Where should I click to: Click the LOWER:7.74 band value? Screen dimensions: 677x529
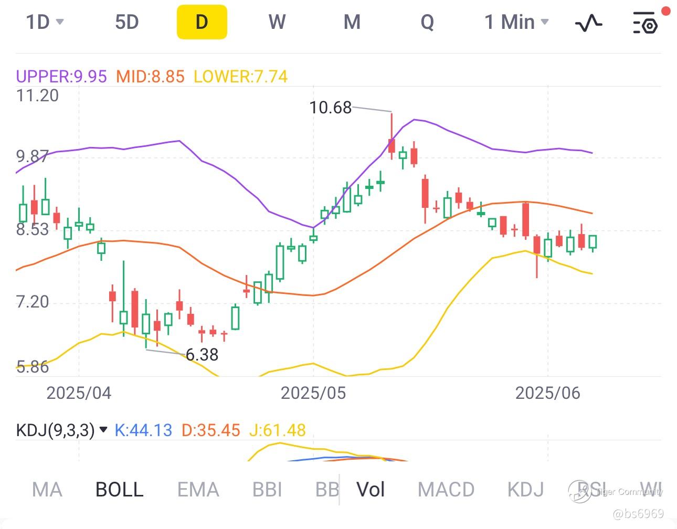(240, 77)
